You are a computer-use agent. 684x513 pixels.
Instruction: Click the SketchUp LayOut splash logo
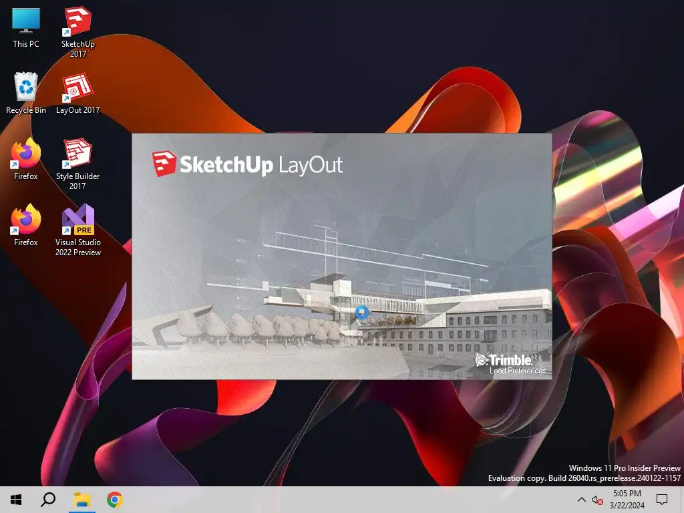(x=247, y=164)
